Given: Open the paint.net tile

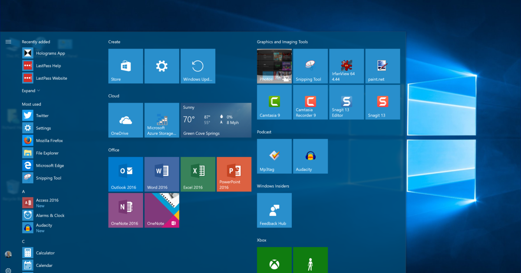Looking at the screenshot, I should (x=383, y=66).
